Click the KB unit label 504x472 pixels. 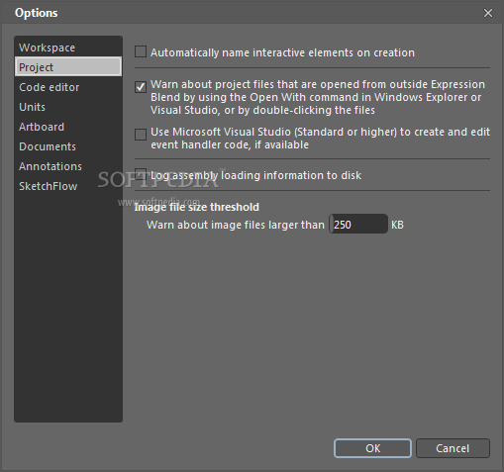(397, 225)
